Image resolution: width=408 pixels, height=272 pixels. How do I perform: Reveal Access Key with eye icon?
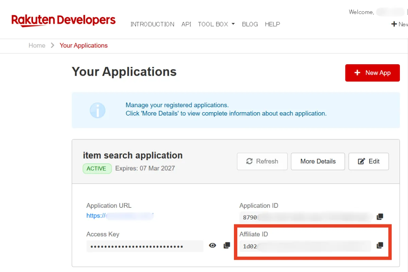tap(213, 245)
